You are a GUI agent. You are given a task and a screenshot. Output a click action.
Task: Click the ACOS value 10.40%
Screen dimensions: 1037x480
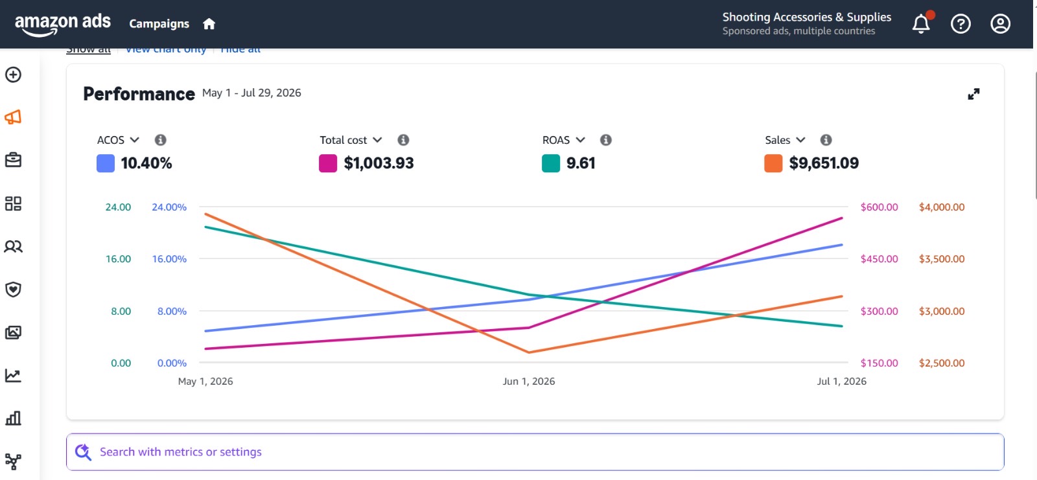pos(146,163)
